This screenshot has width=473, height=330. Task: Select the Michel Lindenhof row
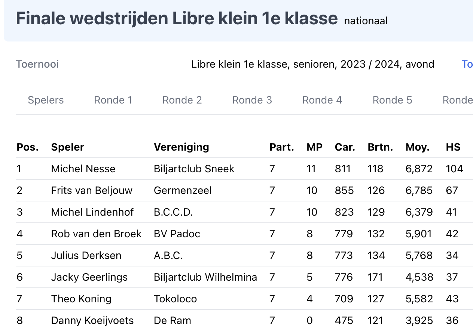(x=244, y=212)
